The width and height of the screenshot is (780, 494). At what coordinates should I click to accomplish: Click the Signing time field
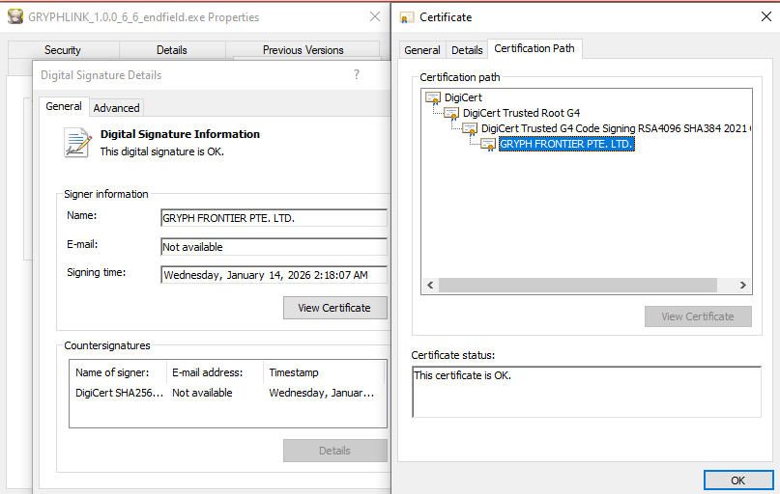tap(274, 275)
